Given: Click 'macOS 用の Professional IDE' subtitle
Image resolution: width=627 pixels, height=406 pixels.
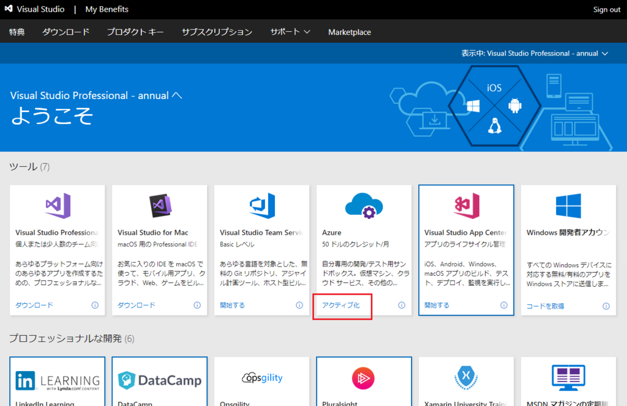Looking at the screenshot, I should (157, 245).
